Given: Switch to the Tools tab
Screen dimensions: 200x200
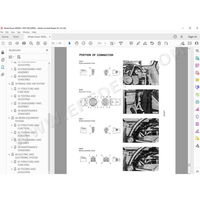Looking at the screenshot, I should click(x=16, y=37).
